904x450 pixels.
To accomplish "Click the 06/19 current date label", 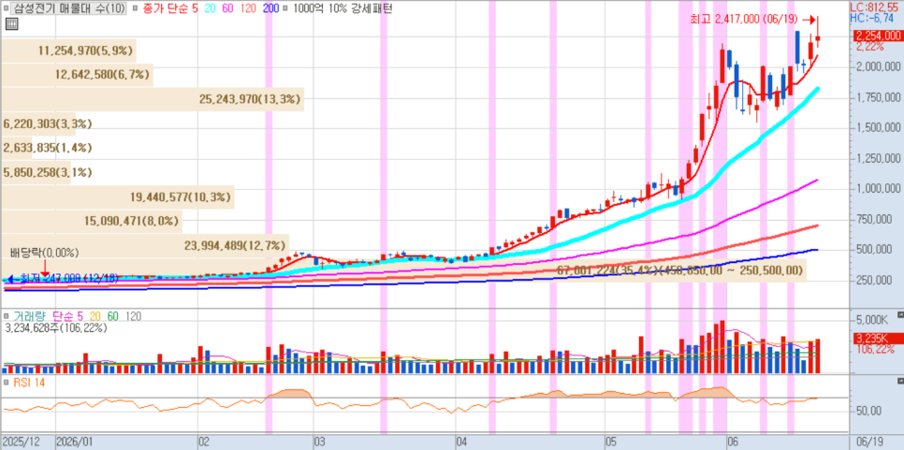I will pos(870,442).
